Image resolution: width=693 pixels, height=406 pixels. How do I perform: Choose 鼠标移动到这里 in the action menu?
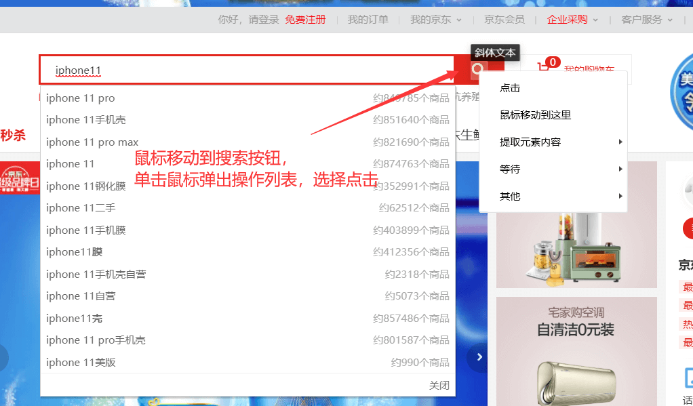click(553, 115)
